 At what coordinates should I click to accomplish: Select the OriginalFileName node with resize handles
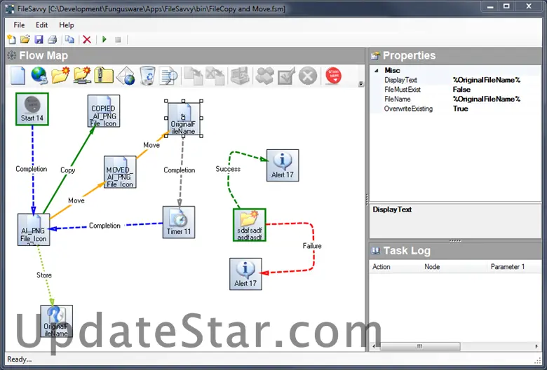tap(184, 118)
